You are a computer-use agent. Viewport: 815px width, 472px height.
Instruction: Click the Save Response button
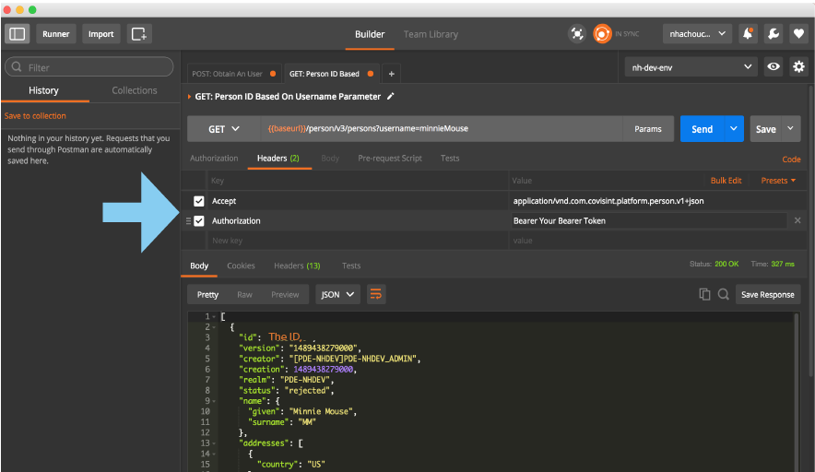[x=767, y=295]
